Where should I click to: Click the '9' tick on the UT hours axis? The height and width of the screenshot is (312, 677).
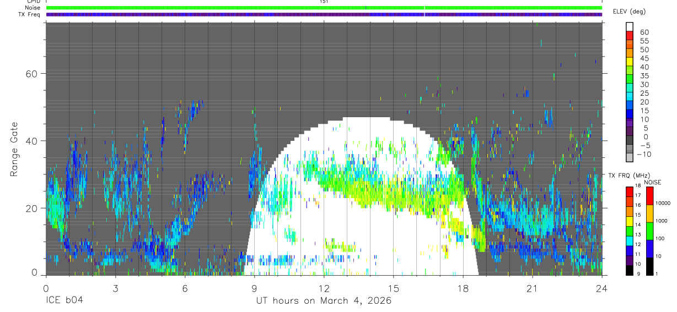[254, 289]
